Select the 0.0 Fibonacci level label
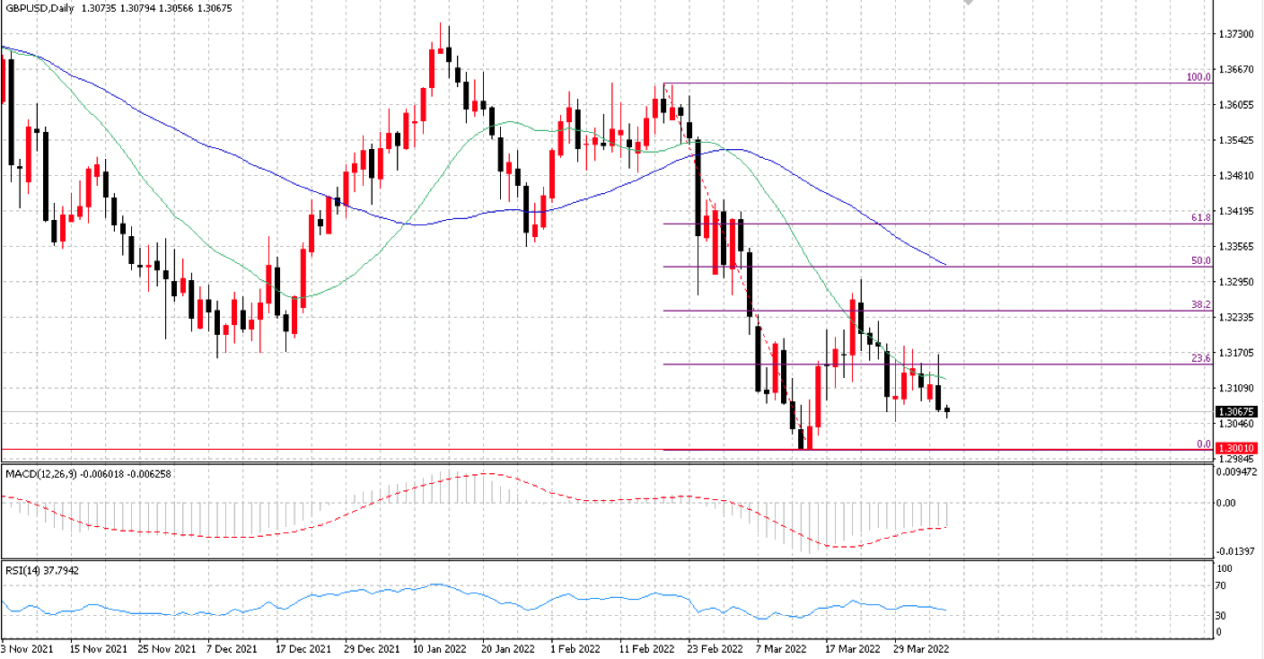Viewport: 1264px width, 659px height. pyautogui.click(x=1204, y=444)
